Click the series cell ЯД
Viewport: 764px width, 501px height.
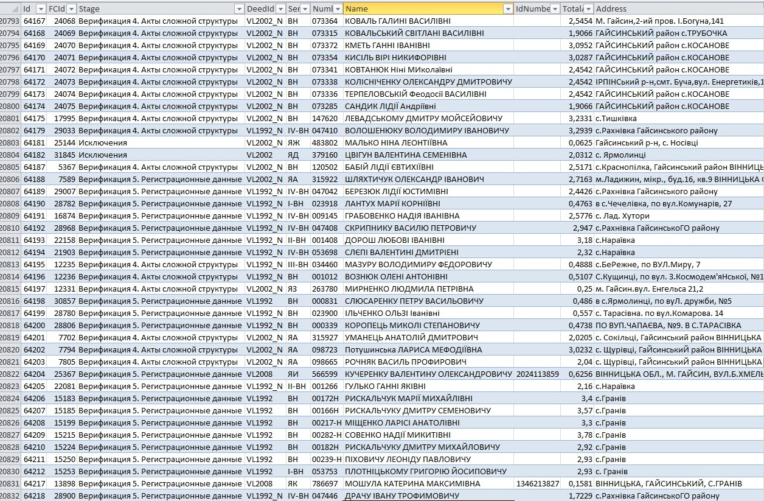(298, 155)
